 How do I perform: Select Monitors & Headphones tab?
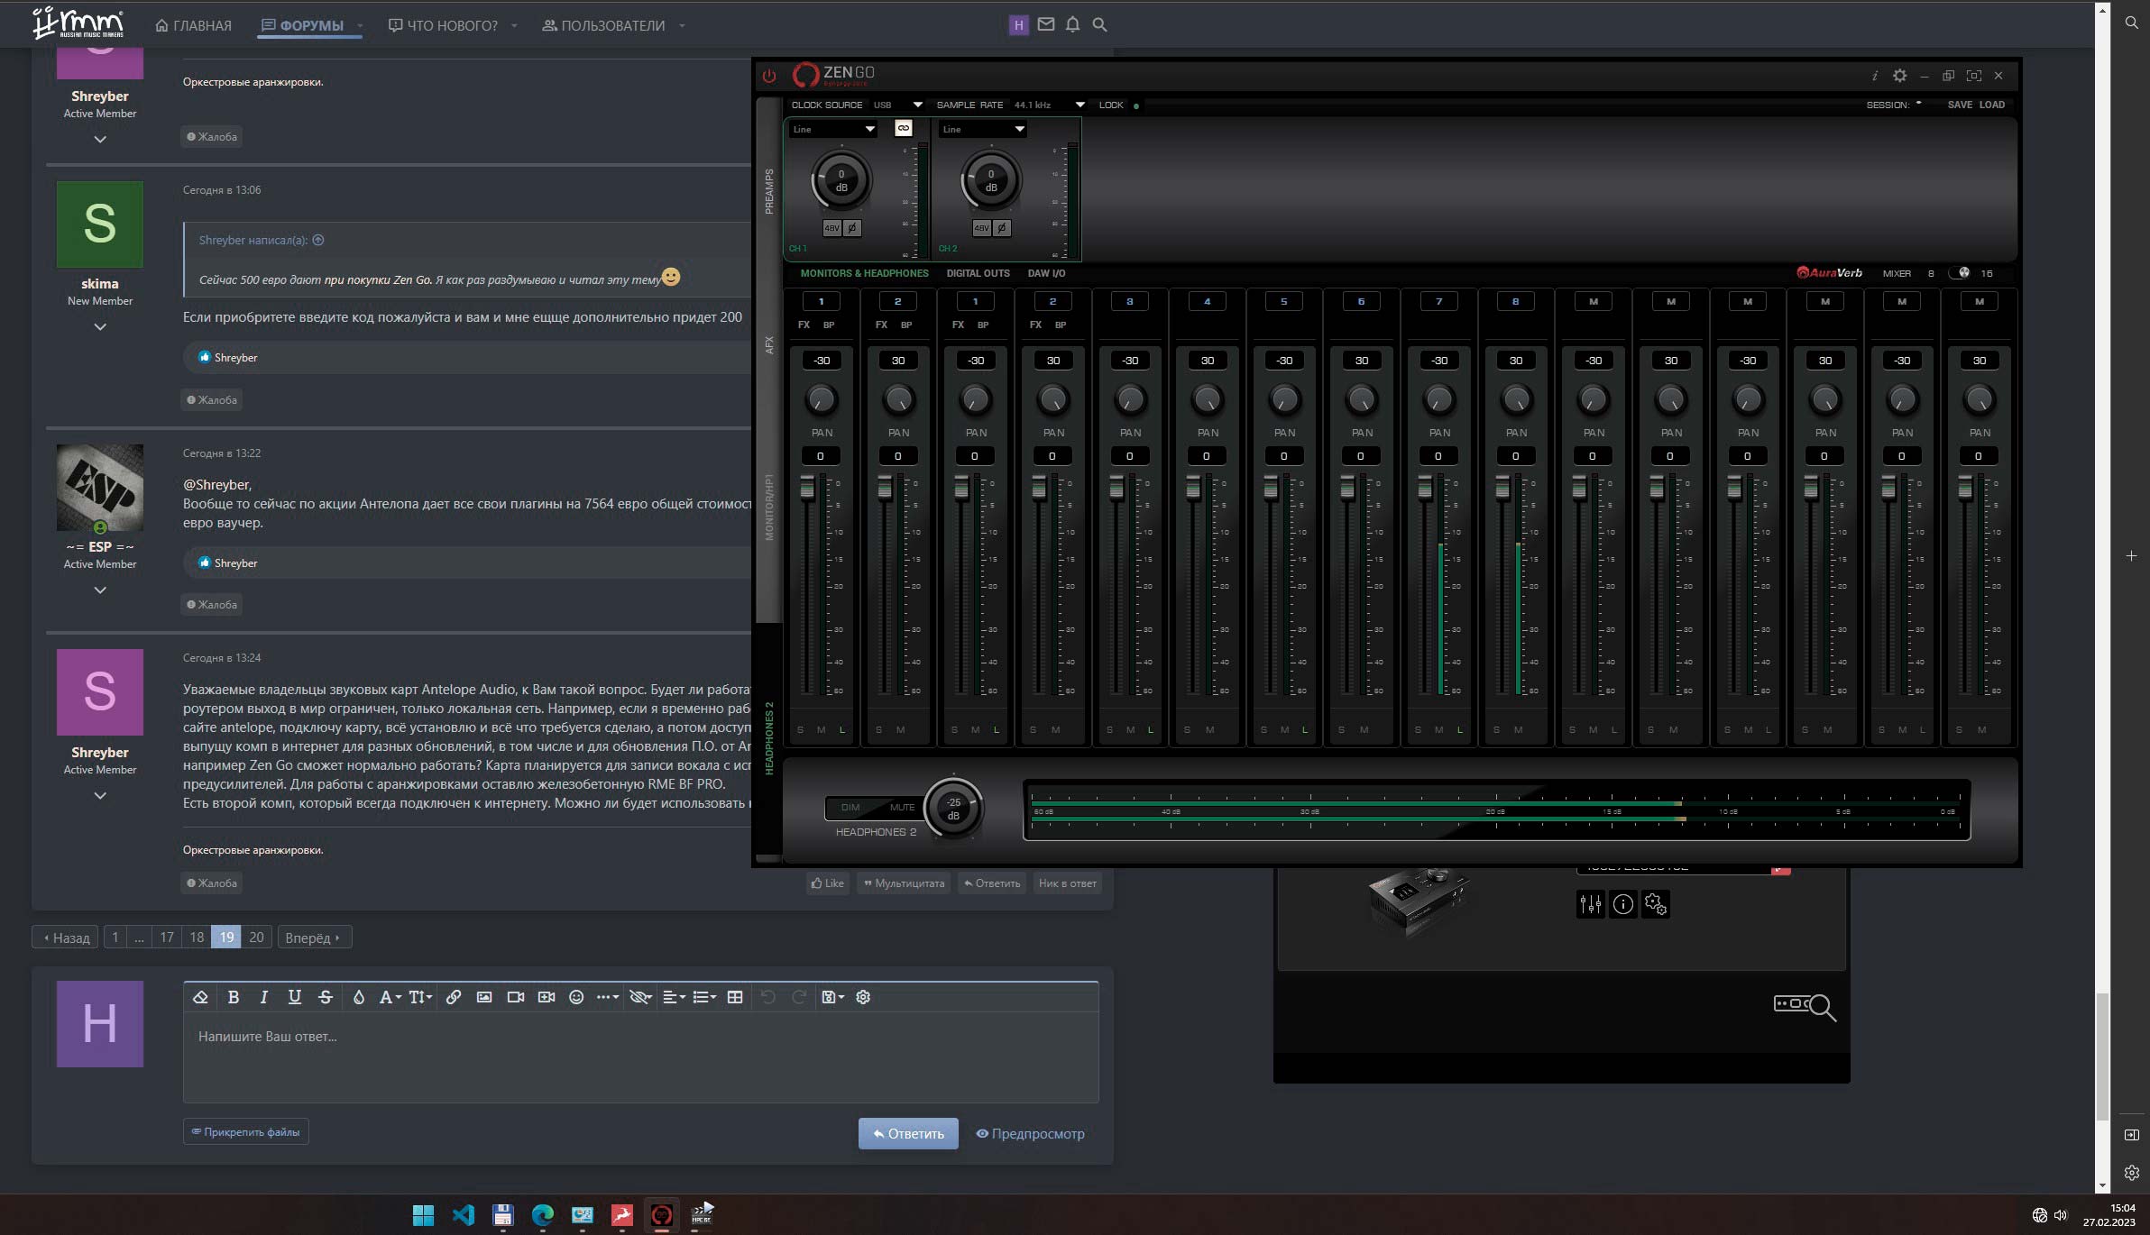pyautogui.click(x=864, y=273)
